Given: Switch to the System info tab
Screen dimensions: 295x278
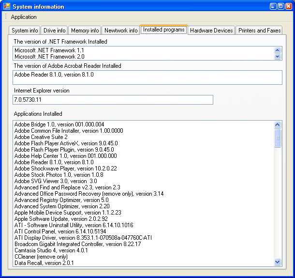Looking at the screenshot, I should [x=25, y=31].
